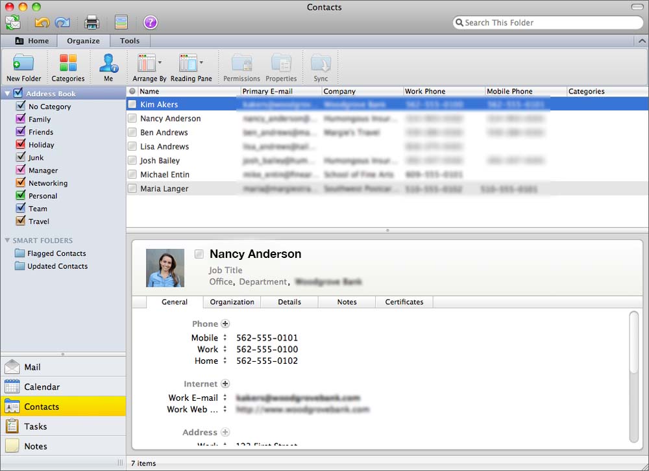This screenshot has height=471, width=649.
Task: Toggle the Team category checkbox
Action: pyautogui.click(x=21, y=208)
